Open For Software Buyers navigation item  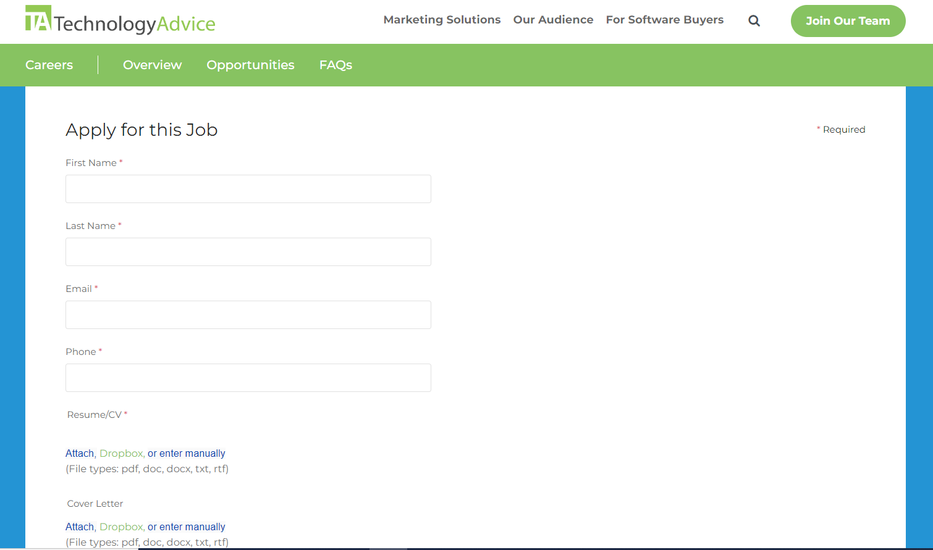[x=664, y=20]
